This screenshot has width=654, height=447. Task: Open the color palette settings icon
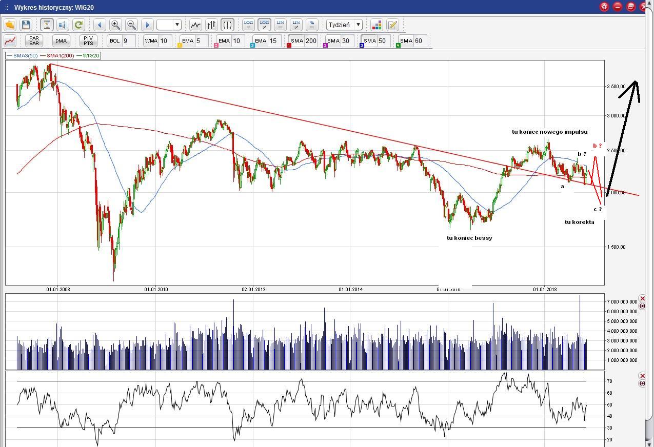(376, 25)
